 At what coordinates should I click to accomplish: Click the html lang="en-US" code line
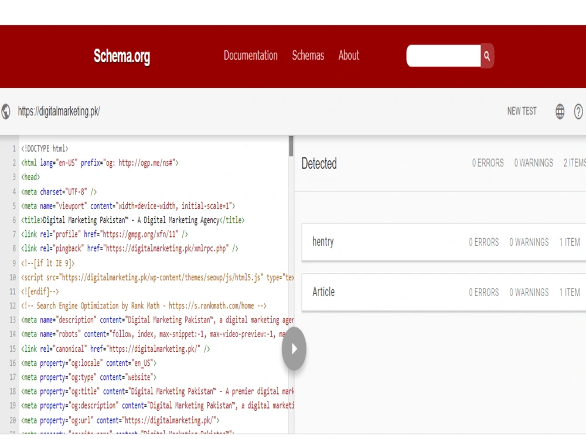click(x=100, y=163)
